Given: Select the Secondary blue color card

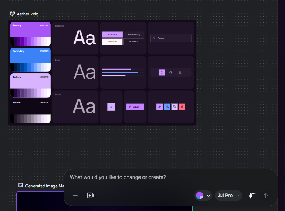Looking at the screenshot, I should (x=31, y=60).
